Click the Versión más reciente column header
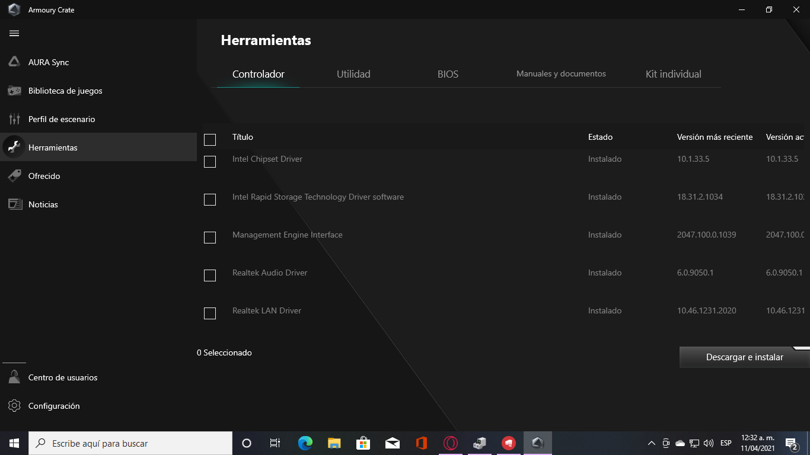This screenshot has width=810, height=455. 715,137
